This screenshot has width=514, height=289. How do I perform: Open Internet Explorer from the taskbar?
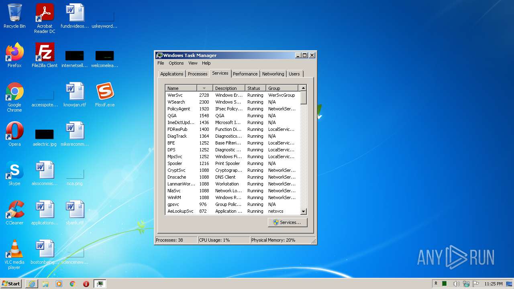click(32, 284)
